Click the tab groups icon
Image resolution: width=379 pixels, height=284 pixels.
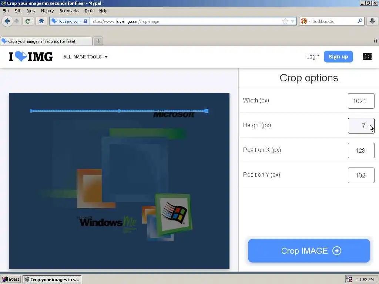(x=375, y=41)
